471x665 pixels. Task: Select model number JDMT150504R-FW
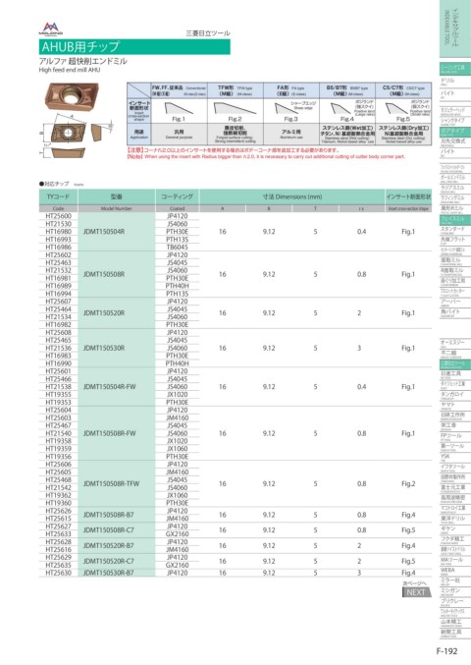tap(110, 387)
